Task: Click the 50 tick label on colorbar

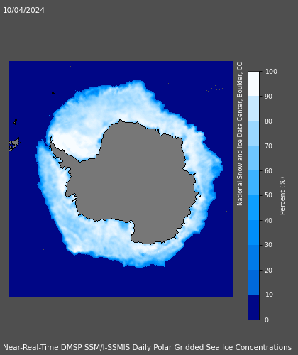Action: click(268, 195)
